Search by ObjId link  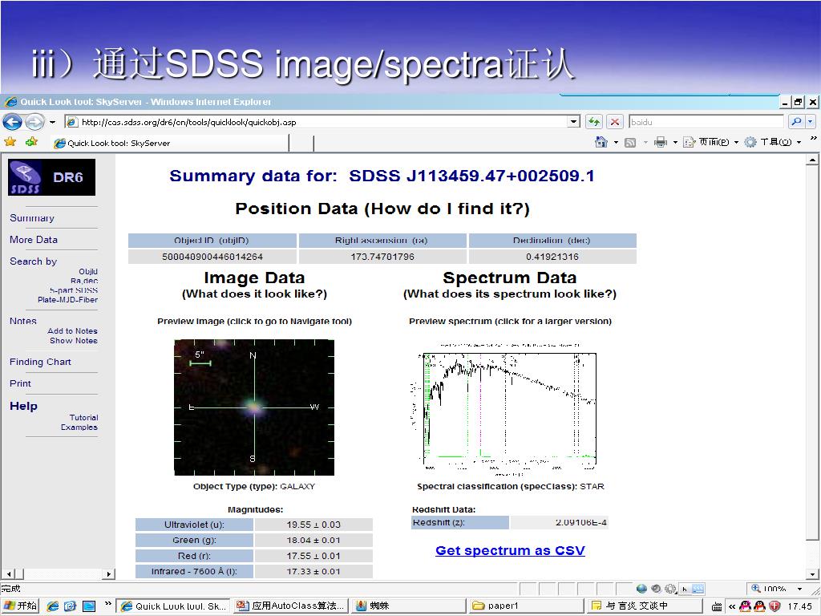click(x=88, y=271)
